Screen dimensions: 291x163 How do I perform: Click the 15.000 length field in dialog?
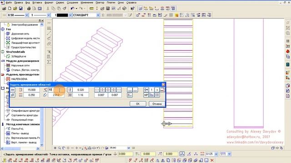pyautogui.click(x=31, y=90)
